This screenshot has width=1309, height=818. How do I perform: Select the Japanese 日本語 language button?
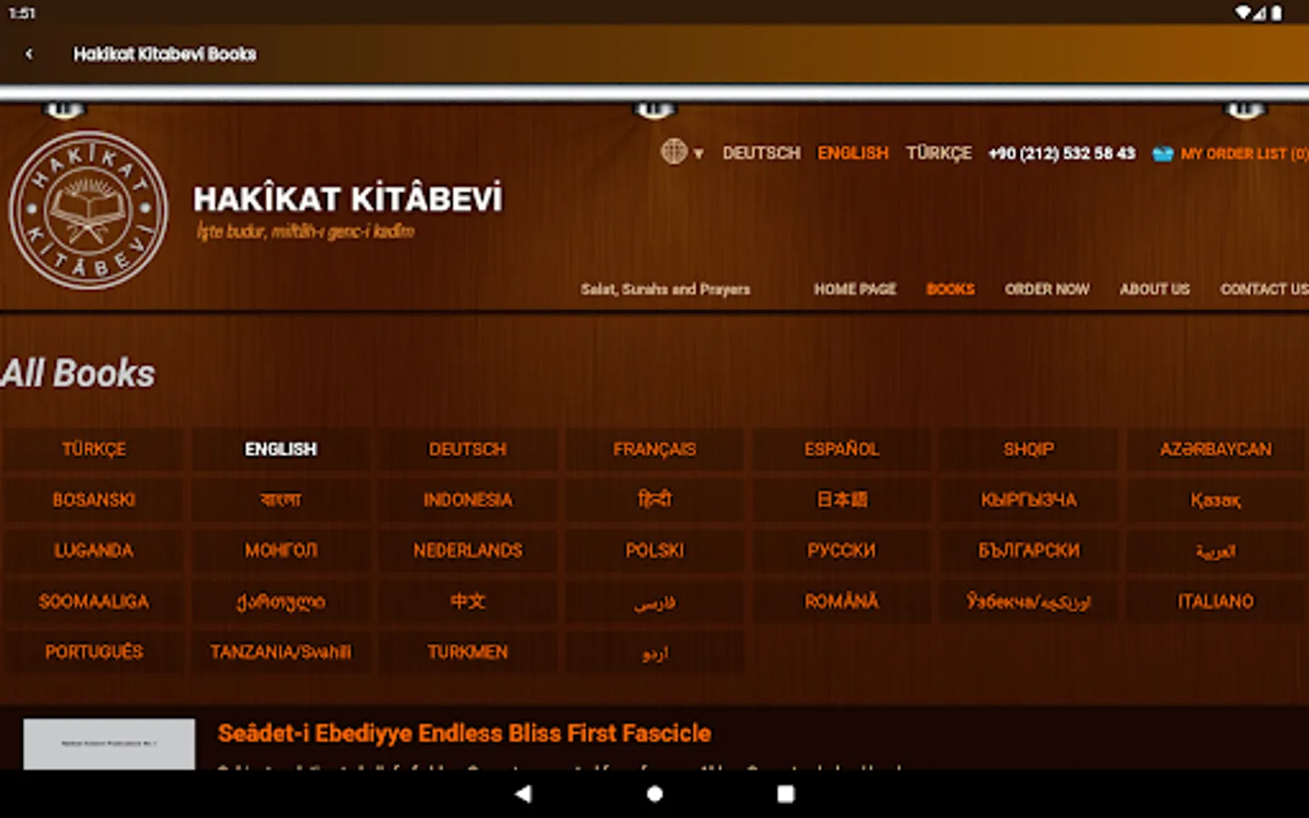[x=842, y=500]
